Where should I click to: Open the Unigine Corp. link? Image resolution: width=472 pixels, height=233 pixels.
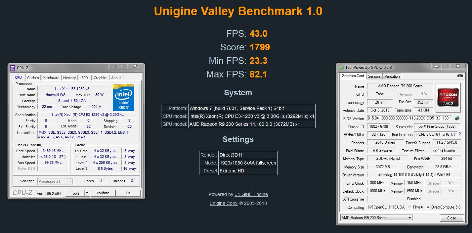click(224, 203)
